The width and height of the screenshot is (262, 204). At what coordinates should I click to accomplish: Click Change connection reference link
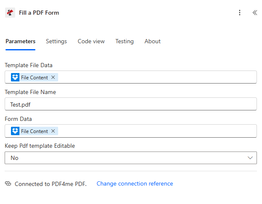[135, 183]
